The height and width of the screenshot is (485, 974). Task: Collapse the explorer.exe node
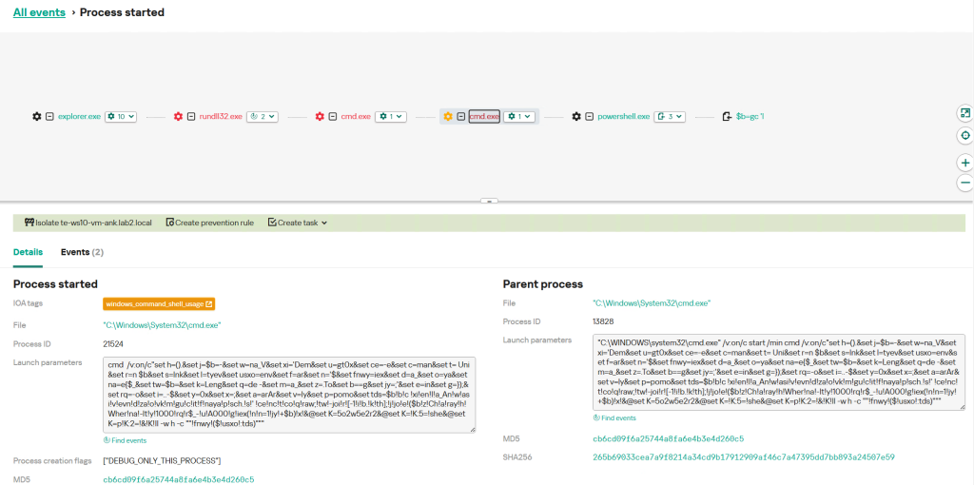[x=49, y=116]
